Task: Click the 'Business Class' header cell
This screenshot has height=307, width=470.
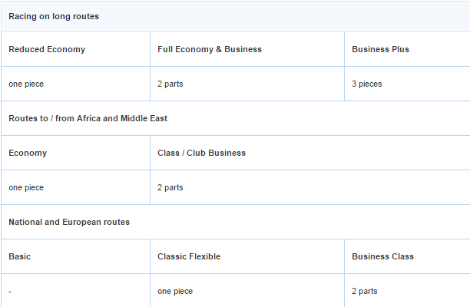Action: 382,256
